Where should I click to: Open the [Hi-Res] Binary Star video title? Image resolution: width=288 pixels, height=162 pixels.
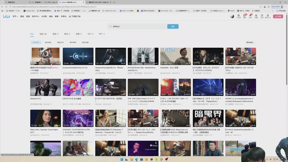point(141,69)
